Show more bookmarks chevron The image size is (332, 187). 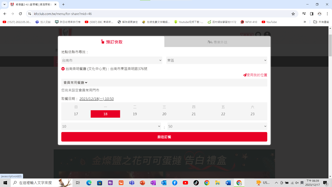coord(305,22)
